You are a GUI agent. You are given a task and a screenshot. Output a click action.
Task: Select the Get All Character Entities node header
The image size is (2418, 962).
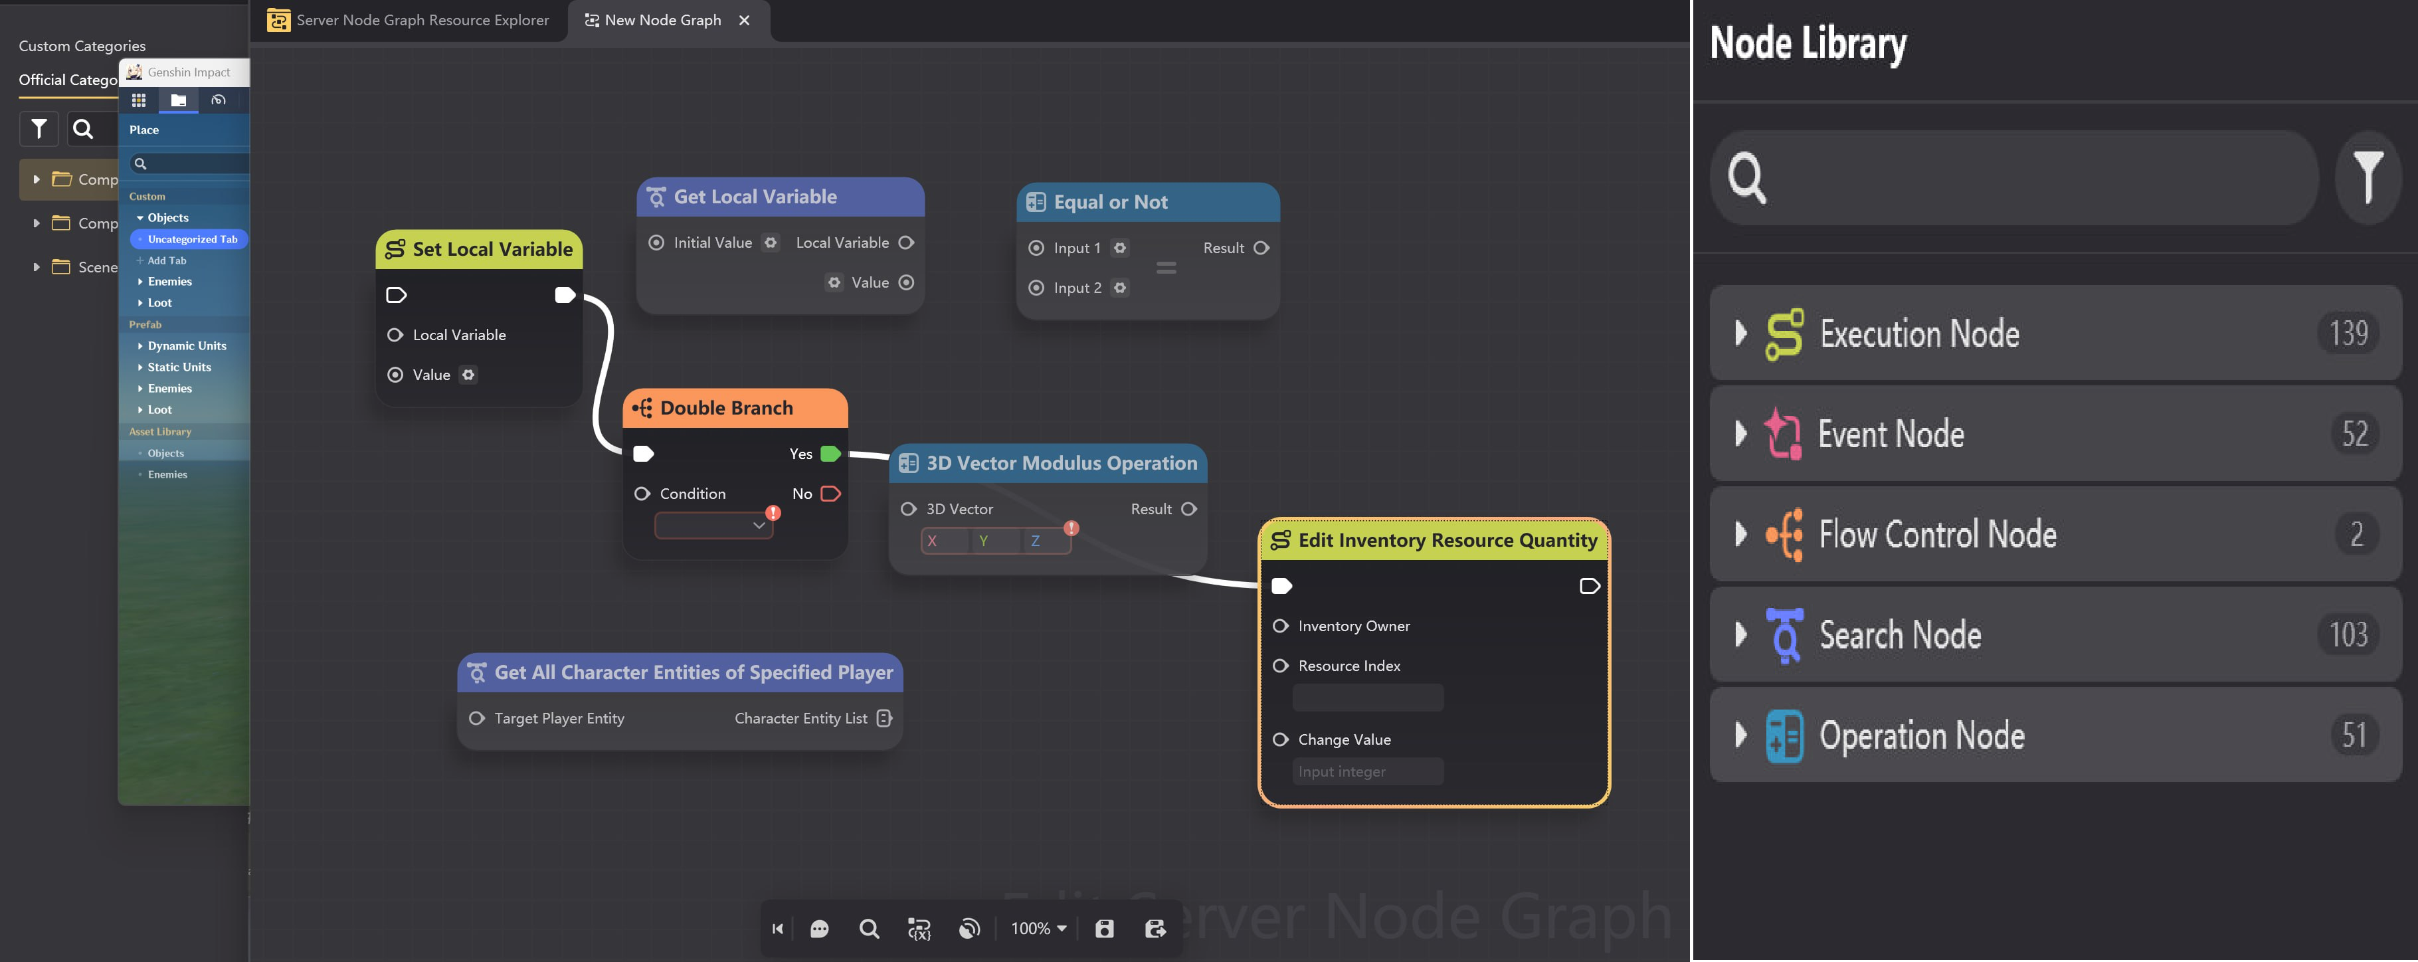pyautogui.click(x=680, y=673)
